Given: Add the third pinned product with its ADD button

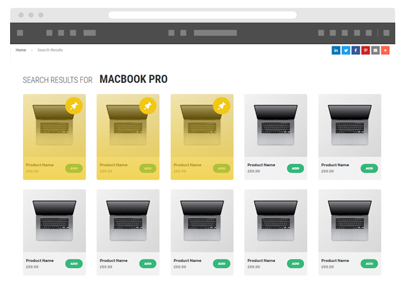Looking at the screenshot, I should tap(221, 168).
